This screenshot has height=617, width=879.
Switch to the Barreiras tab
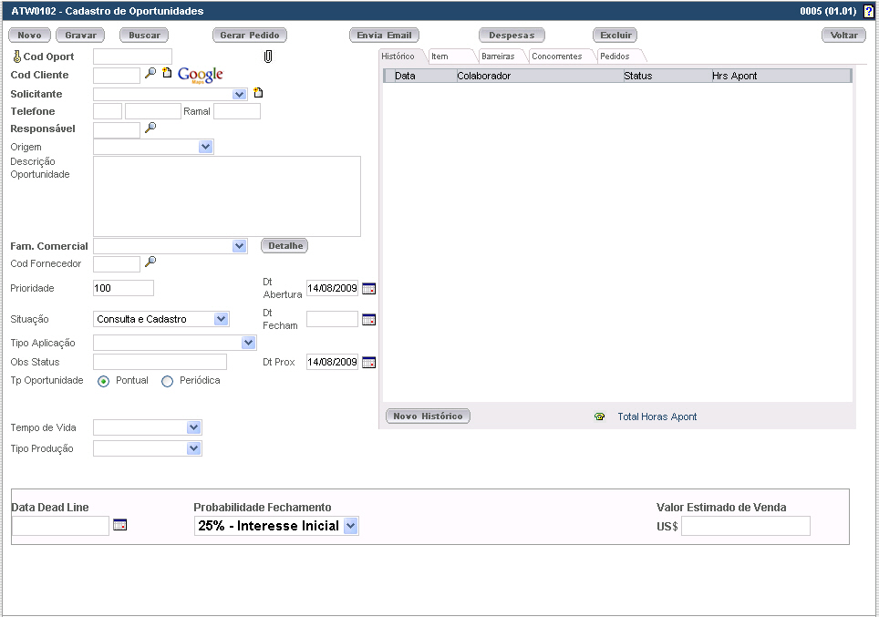click(498, 57)
